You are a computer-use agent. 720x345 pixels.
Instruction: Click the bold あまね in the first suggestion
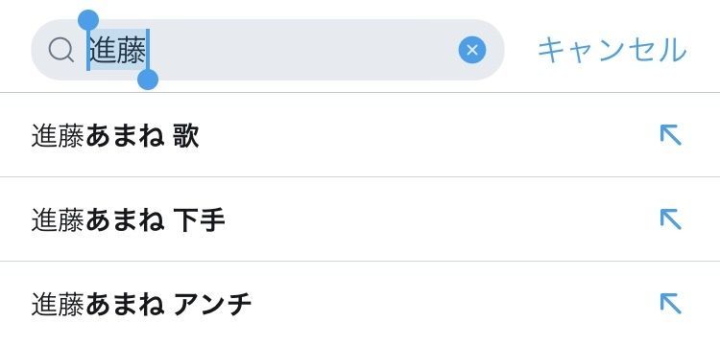tap(125, 136)
